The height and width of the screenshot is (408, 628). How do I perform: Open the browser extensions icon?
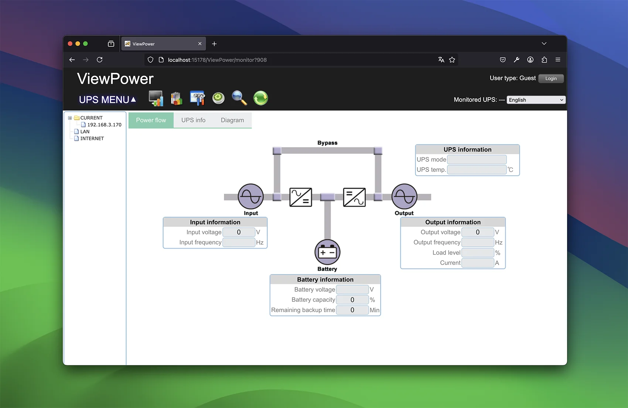point(544,60)
